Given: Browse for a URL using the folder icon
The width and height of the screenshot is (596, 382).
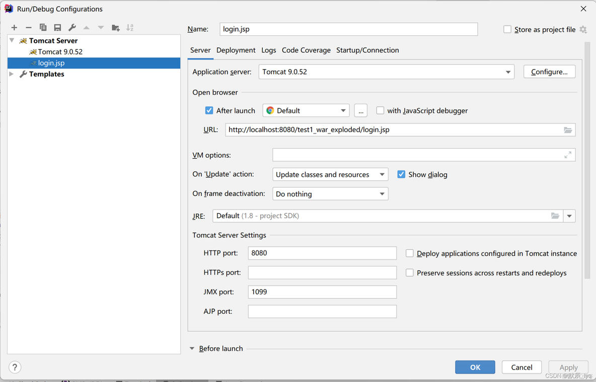Looking at the screenshot, I should pos(567,130).
